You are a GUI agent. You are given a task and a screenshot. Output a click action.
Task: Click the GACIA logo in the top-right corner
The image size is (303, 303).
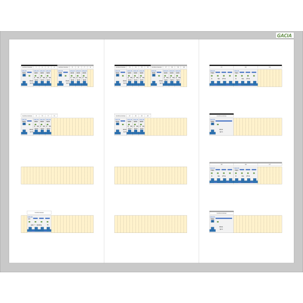click(284, 35)
